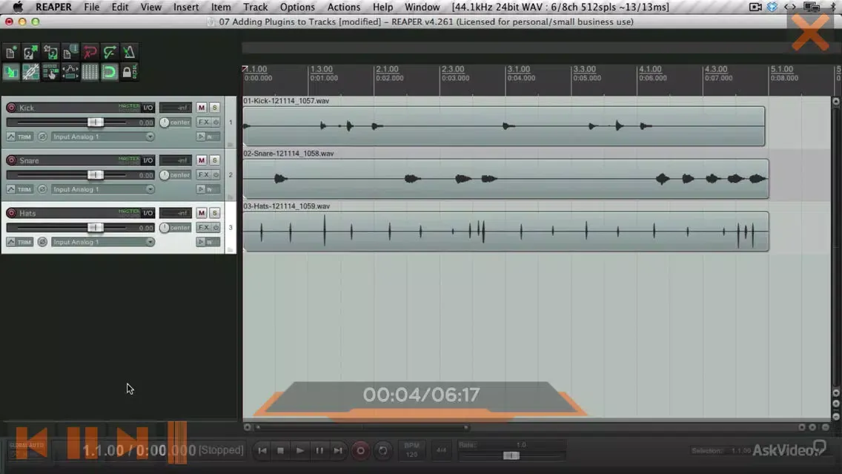
Task: Toggle grid lines toolbar icon
Action: tap(90, 71)
